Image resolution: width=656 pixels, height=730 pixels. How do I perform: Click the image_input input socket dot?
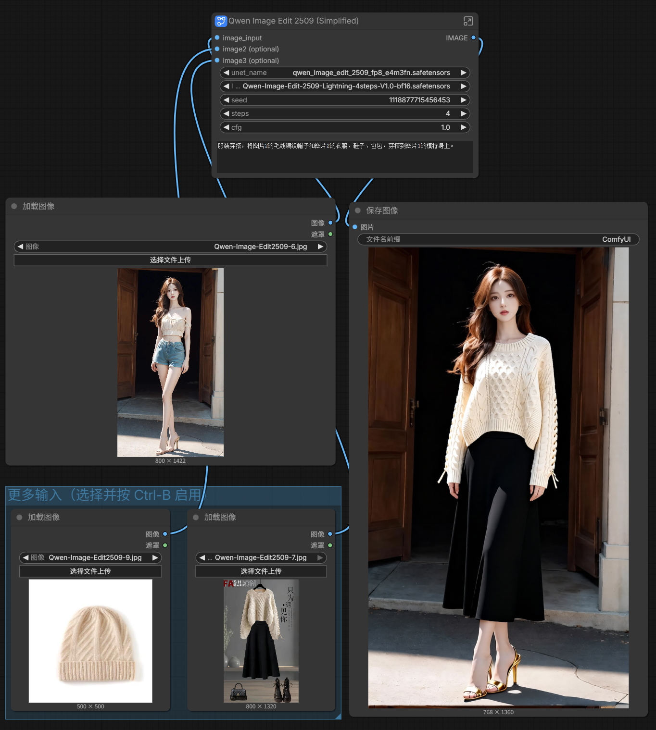click(217, 37)
